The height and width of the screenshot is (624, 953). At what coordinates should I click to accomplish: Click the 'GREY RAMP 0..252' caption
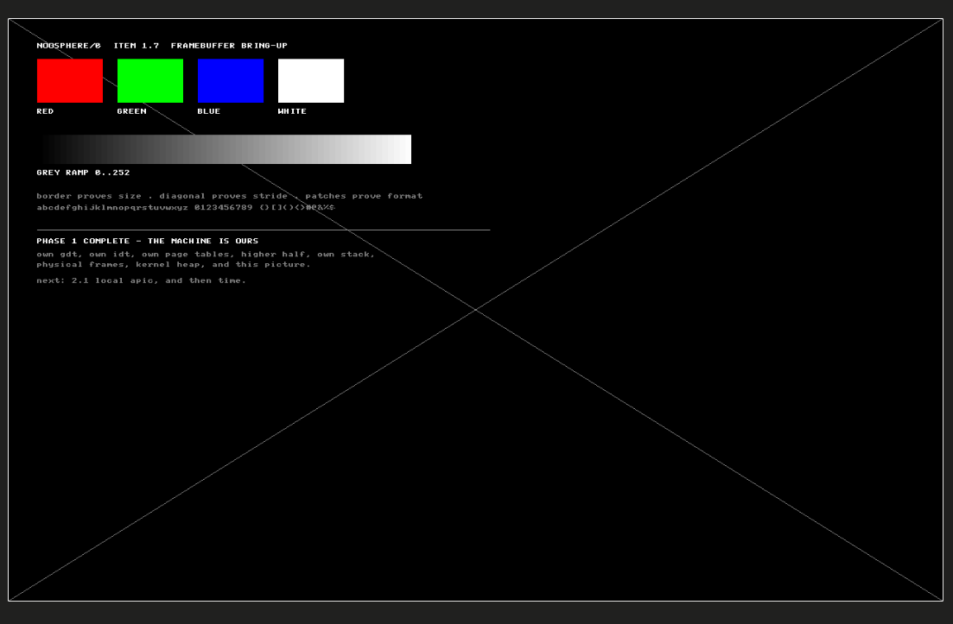pyautogui.click(x=83, y=173)
